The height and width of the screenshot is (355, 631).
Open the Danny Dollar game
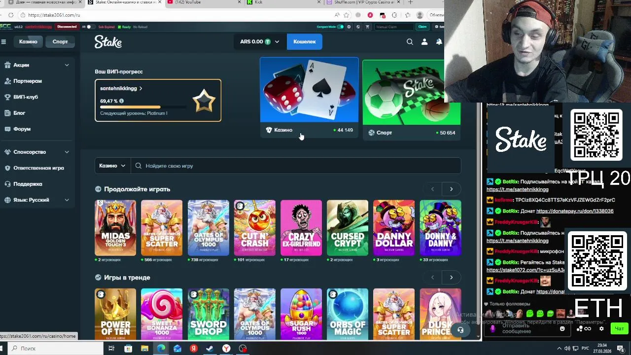394,228
